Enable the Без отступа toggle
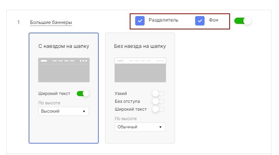279x155 pixels. [x=159, y=101]
